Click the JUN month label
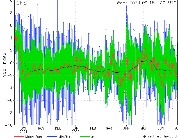Screen dimensions: 178x138 tap(161, 128)
